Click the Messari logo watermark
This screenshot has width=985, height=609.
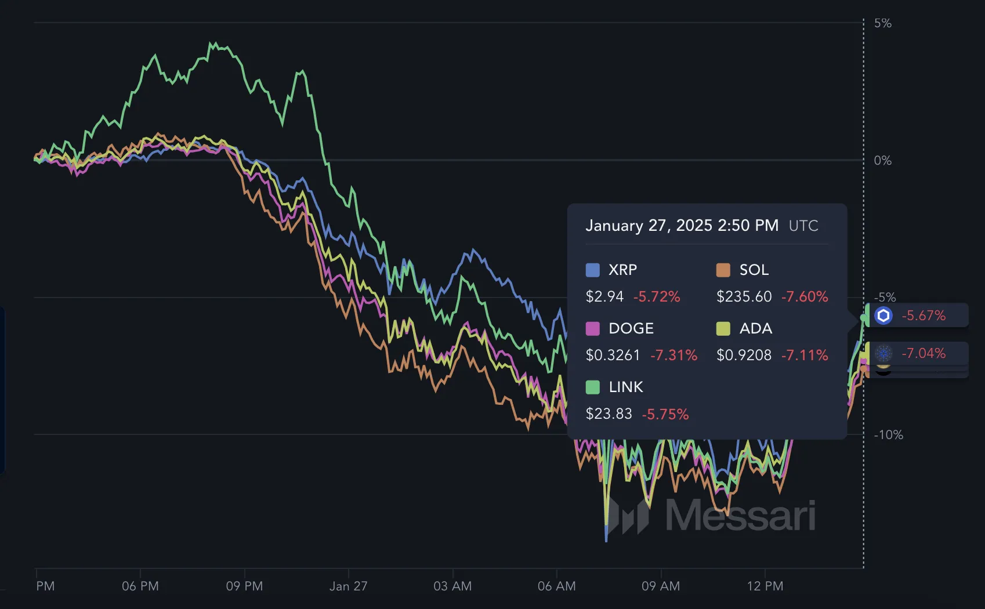click(x=709, y=515)
